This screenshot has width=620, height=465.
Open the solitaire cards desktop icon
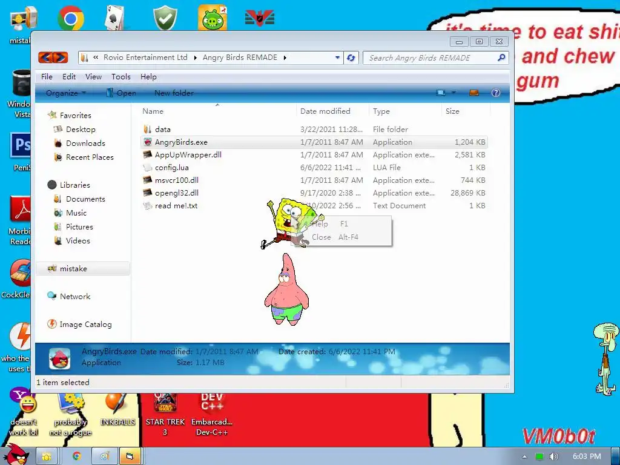(116, 18)
